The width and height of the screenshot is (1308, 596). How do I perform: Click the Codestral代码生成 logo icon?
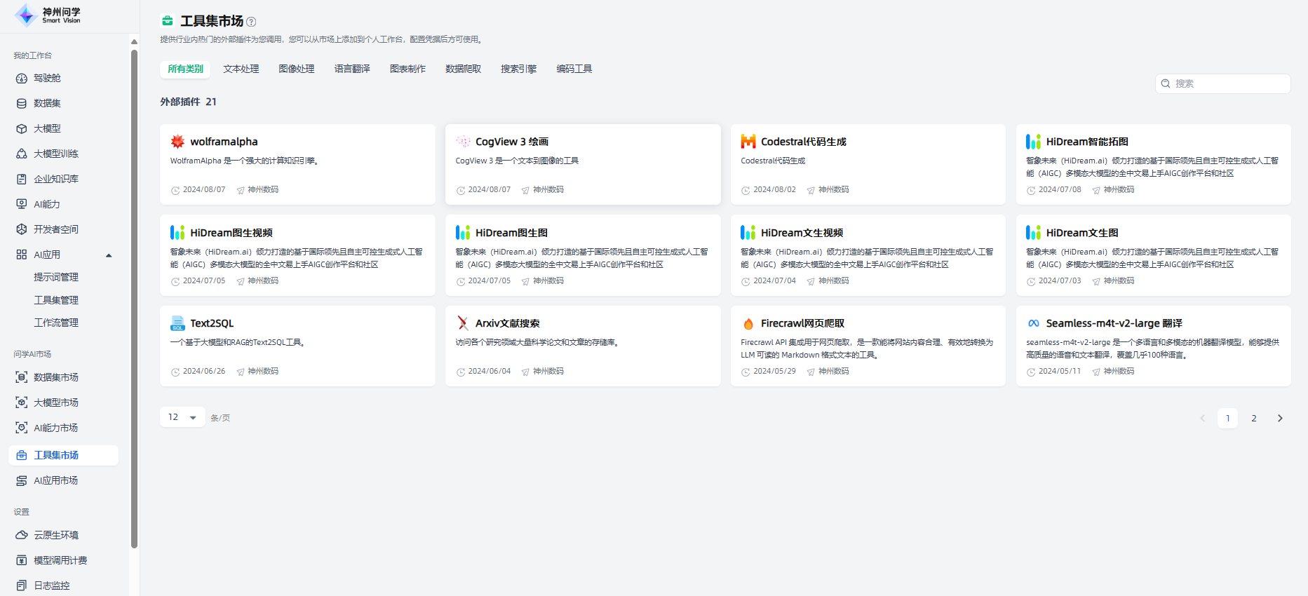coord(748,142)
